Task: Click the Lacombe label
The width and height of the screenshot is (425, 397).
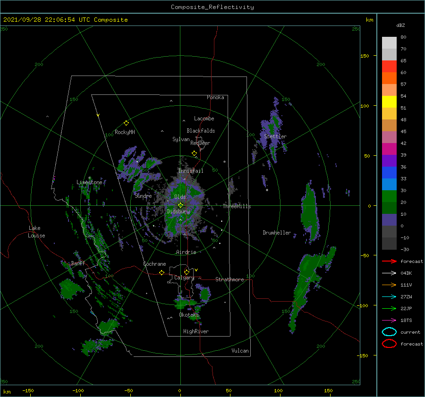Action: point(204,118)
